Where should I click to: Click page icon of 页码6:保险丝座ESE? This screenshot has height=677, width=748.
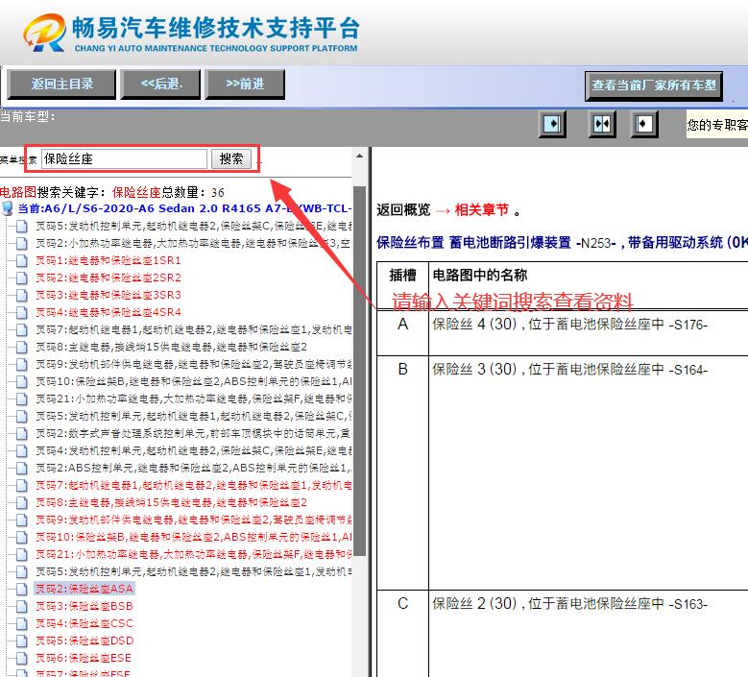21,658
